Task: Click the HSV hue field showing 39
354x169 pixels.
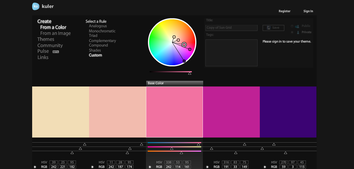Action: point(53,162)
